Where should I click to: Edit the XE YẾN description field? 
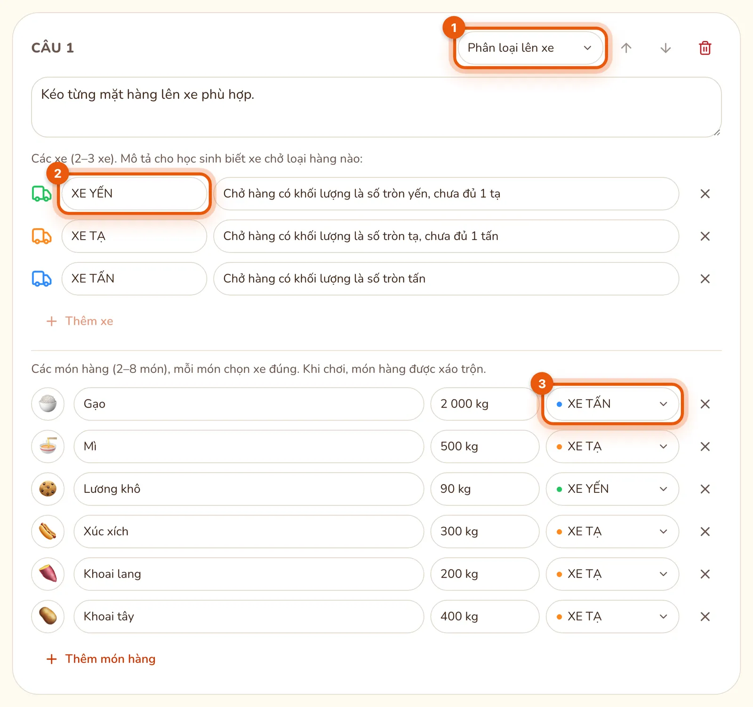coord(446,194)
